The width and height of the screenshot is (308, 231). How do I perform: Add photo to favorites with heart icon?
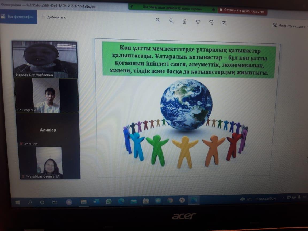[198, 22]
